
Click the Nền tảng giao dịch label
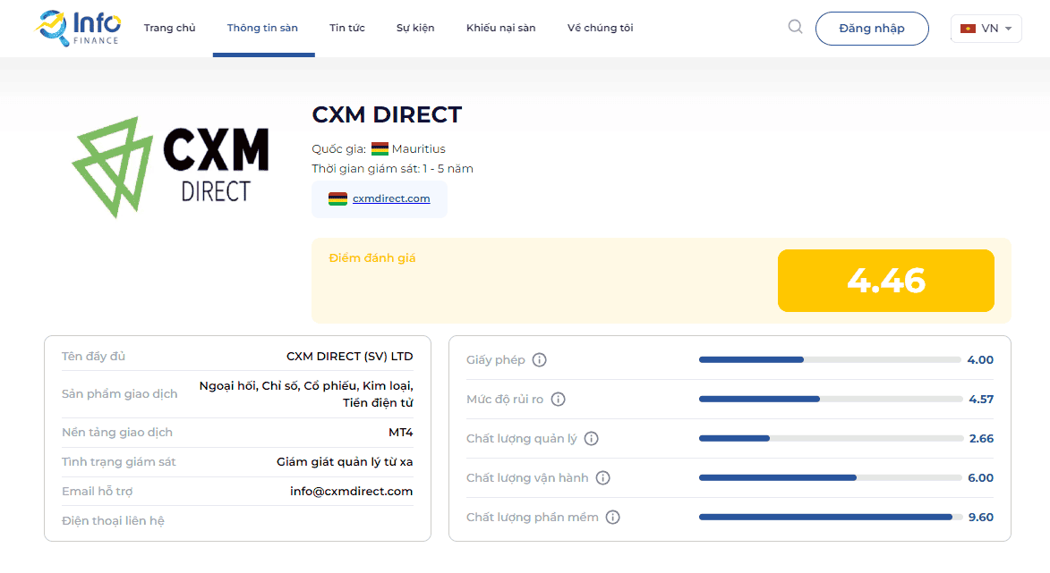(117, 433)
